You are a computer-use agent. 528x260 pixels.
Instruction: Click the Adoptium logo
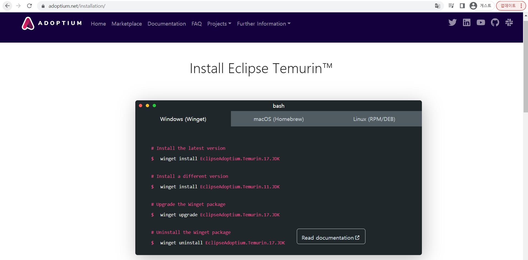52,23
